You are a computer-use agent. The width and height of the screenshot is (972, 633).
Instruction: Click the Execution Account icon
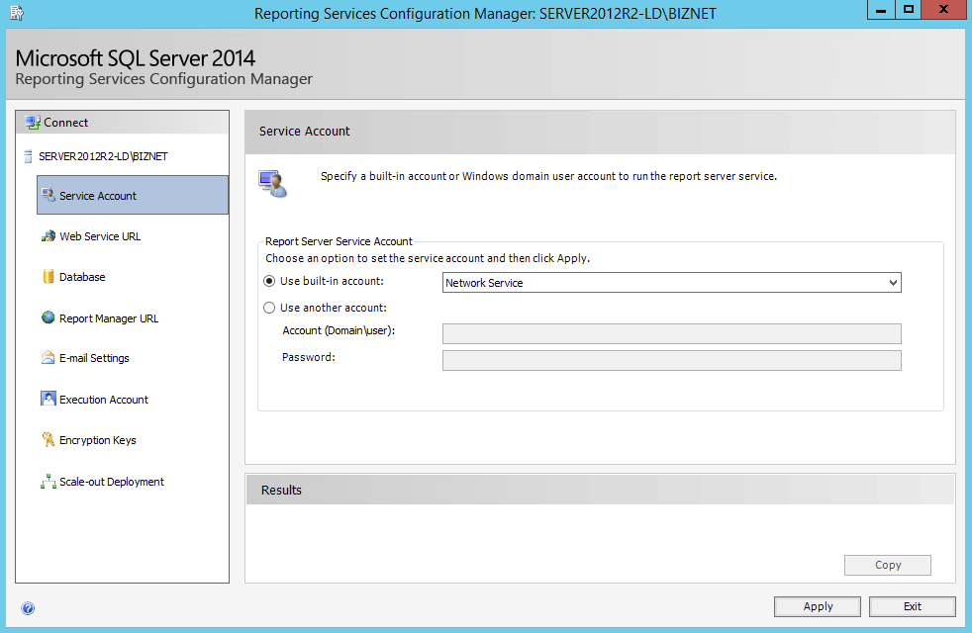49,399
